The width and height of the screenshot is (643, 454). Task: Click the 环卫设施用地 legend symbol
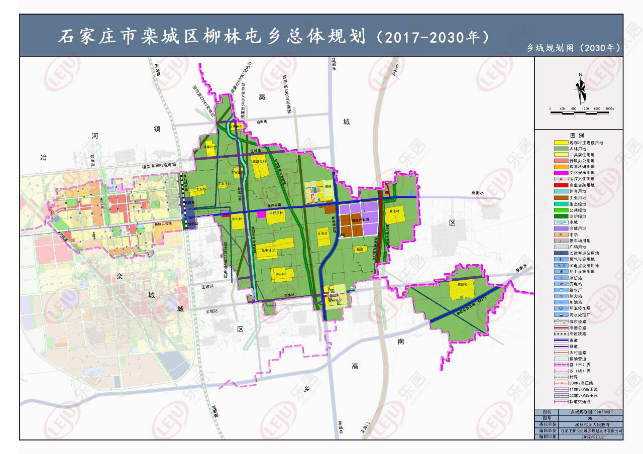click(561, 272)
